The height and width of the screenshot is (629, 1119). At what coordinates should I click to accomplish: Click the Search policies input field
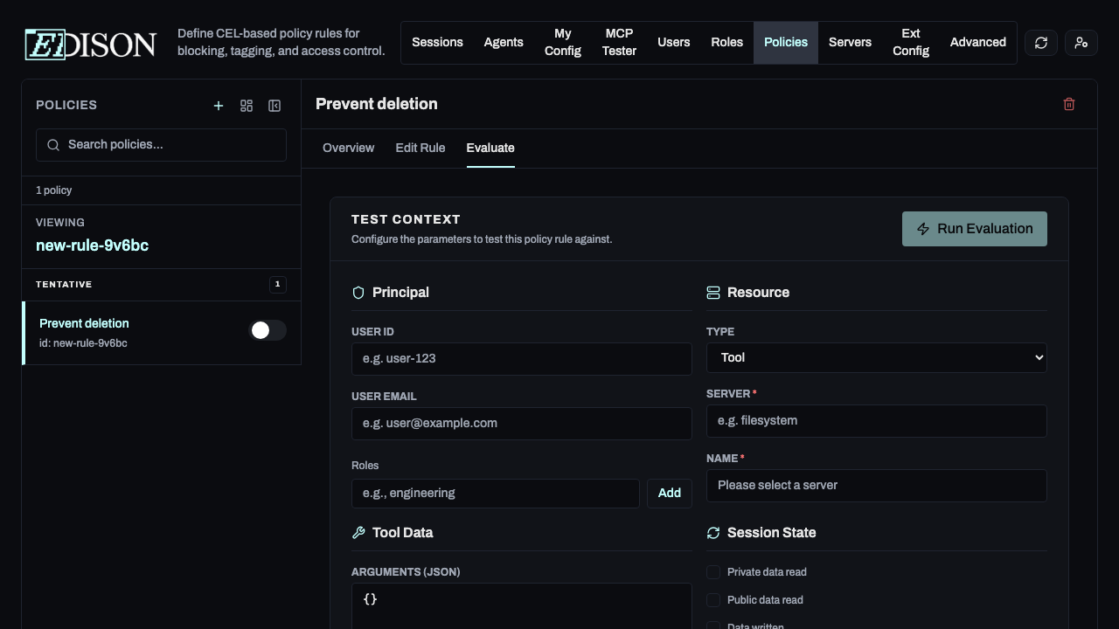click(161, 145)
